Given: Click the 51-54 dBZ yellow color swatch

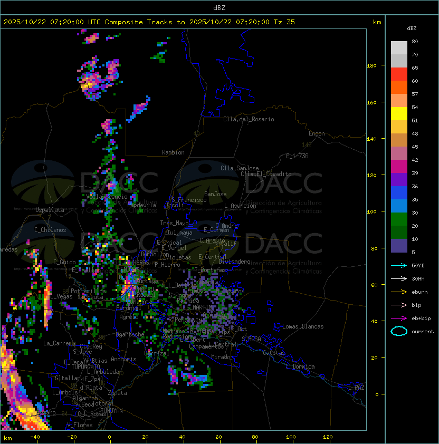Looking at the screenshot, I should tap(399, 114).
